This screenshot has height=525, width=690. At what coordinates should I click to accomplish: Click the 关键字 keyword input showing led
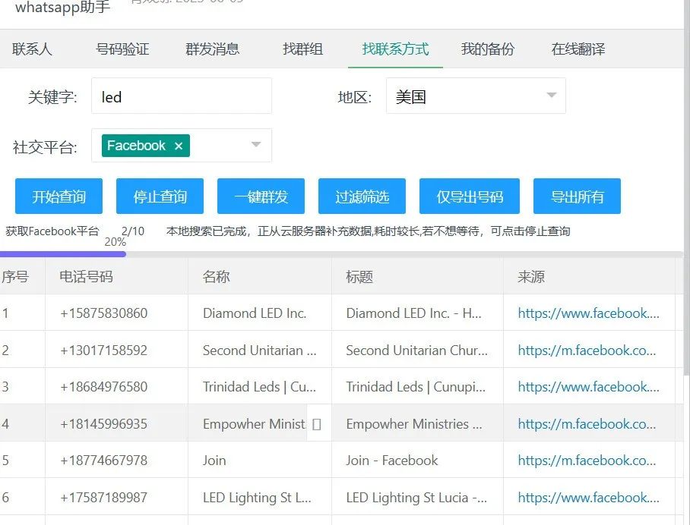pyautogui.click(x=181, y=96)
